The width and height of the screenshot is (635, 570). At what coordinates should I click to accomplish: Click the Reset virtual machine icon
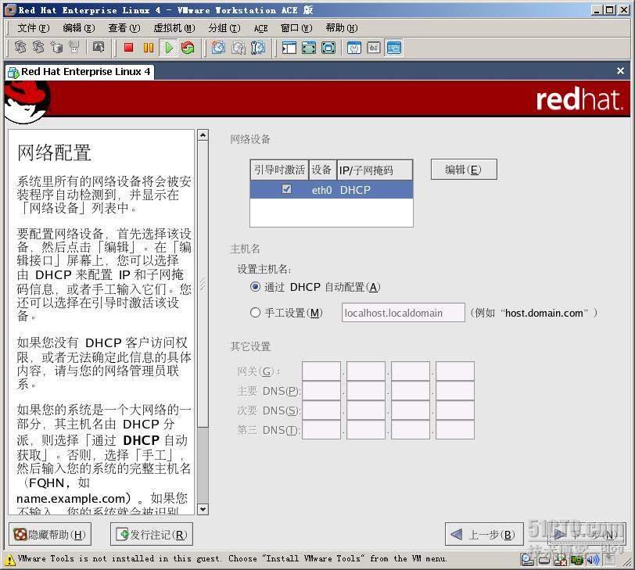pos(188,48)
